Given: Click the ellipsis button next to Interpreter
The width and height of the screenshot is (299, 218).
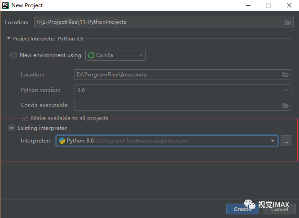Looking at the screenshot, I should [286, 141].
